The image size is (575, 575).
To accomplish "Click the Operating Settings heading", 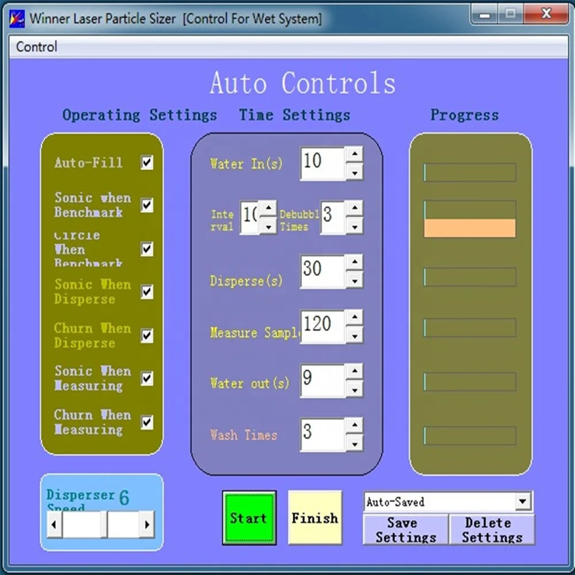I will [140, 115].
